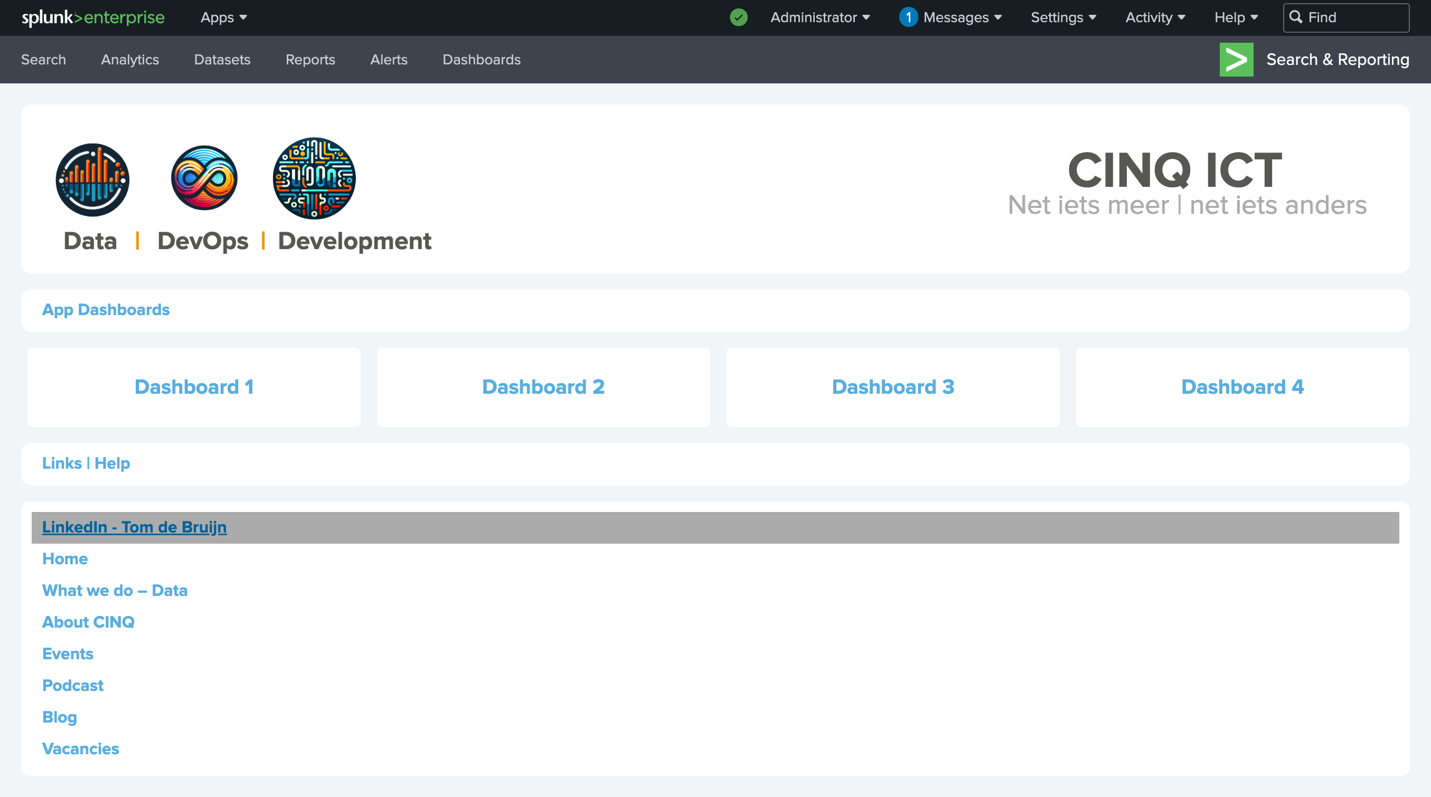
Task: Click the DevOps infinity loop icon
Action: (x=204, y=178)
